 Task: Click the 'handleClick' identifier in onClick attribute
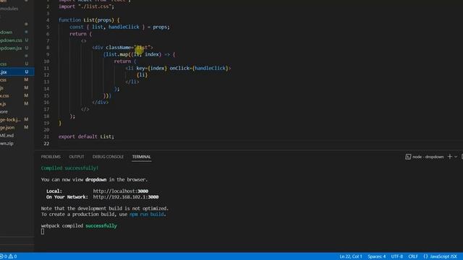pos(210,68)
